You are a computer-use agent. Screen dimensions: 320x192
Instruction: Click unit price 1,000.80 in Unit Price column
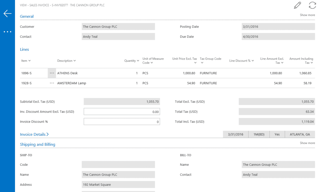[x=189, y=73]
